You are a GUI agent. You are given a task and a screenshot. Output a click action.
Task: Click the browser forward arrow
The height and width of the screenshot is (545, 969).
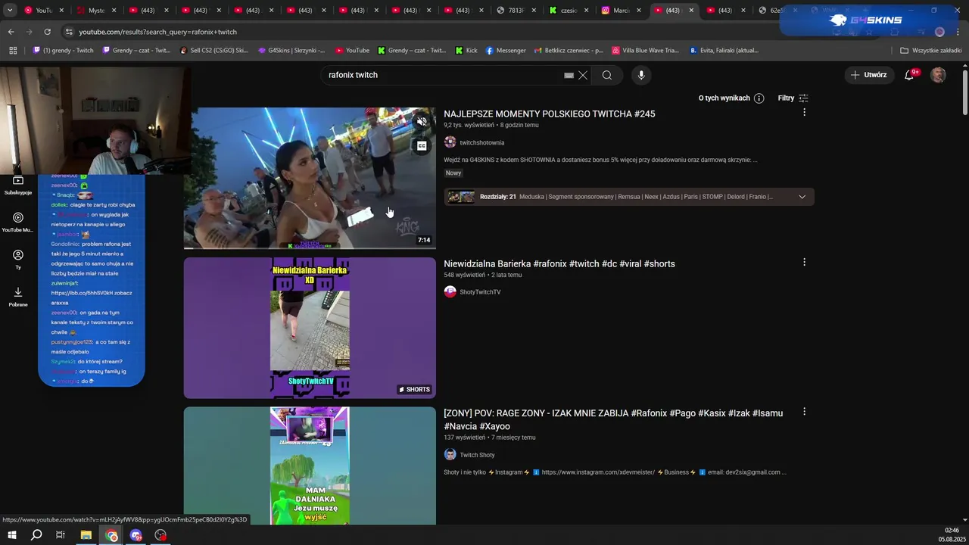coord(29,32)
